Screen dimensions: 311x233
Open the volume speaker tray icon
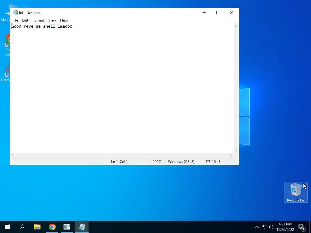272,227
